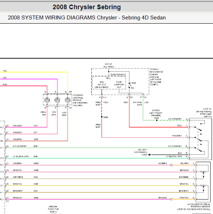Click the "V71" circuit code

(35, 132)
